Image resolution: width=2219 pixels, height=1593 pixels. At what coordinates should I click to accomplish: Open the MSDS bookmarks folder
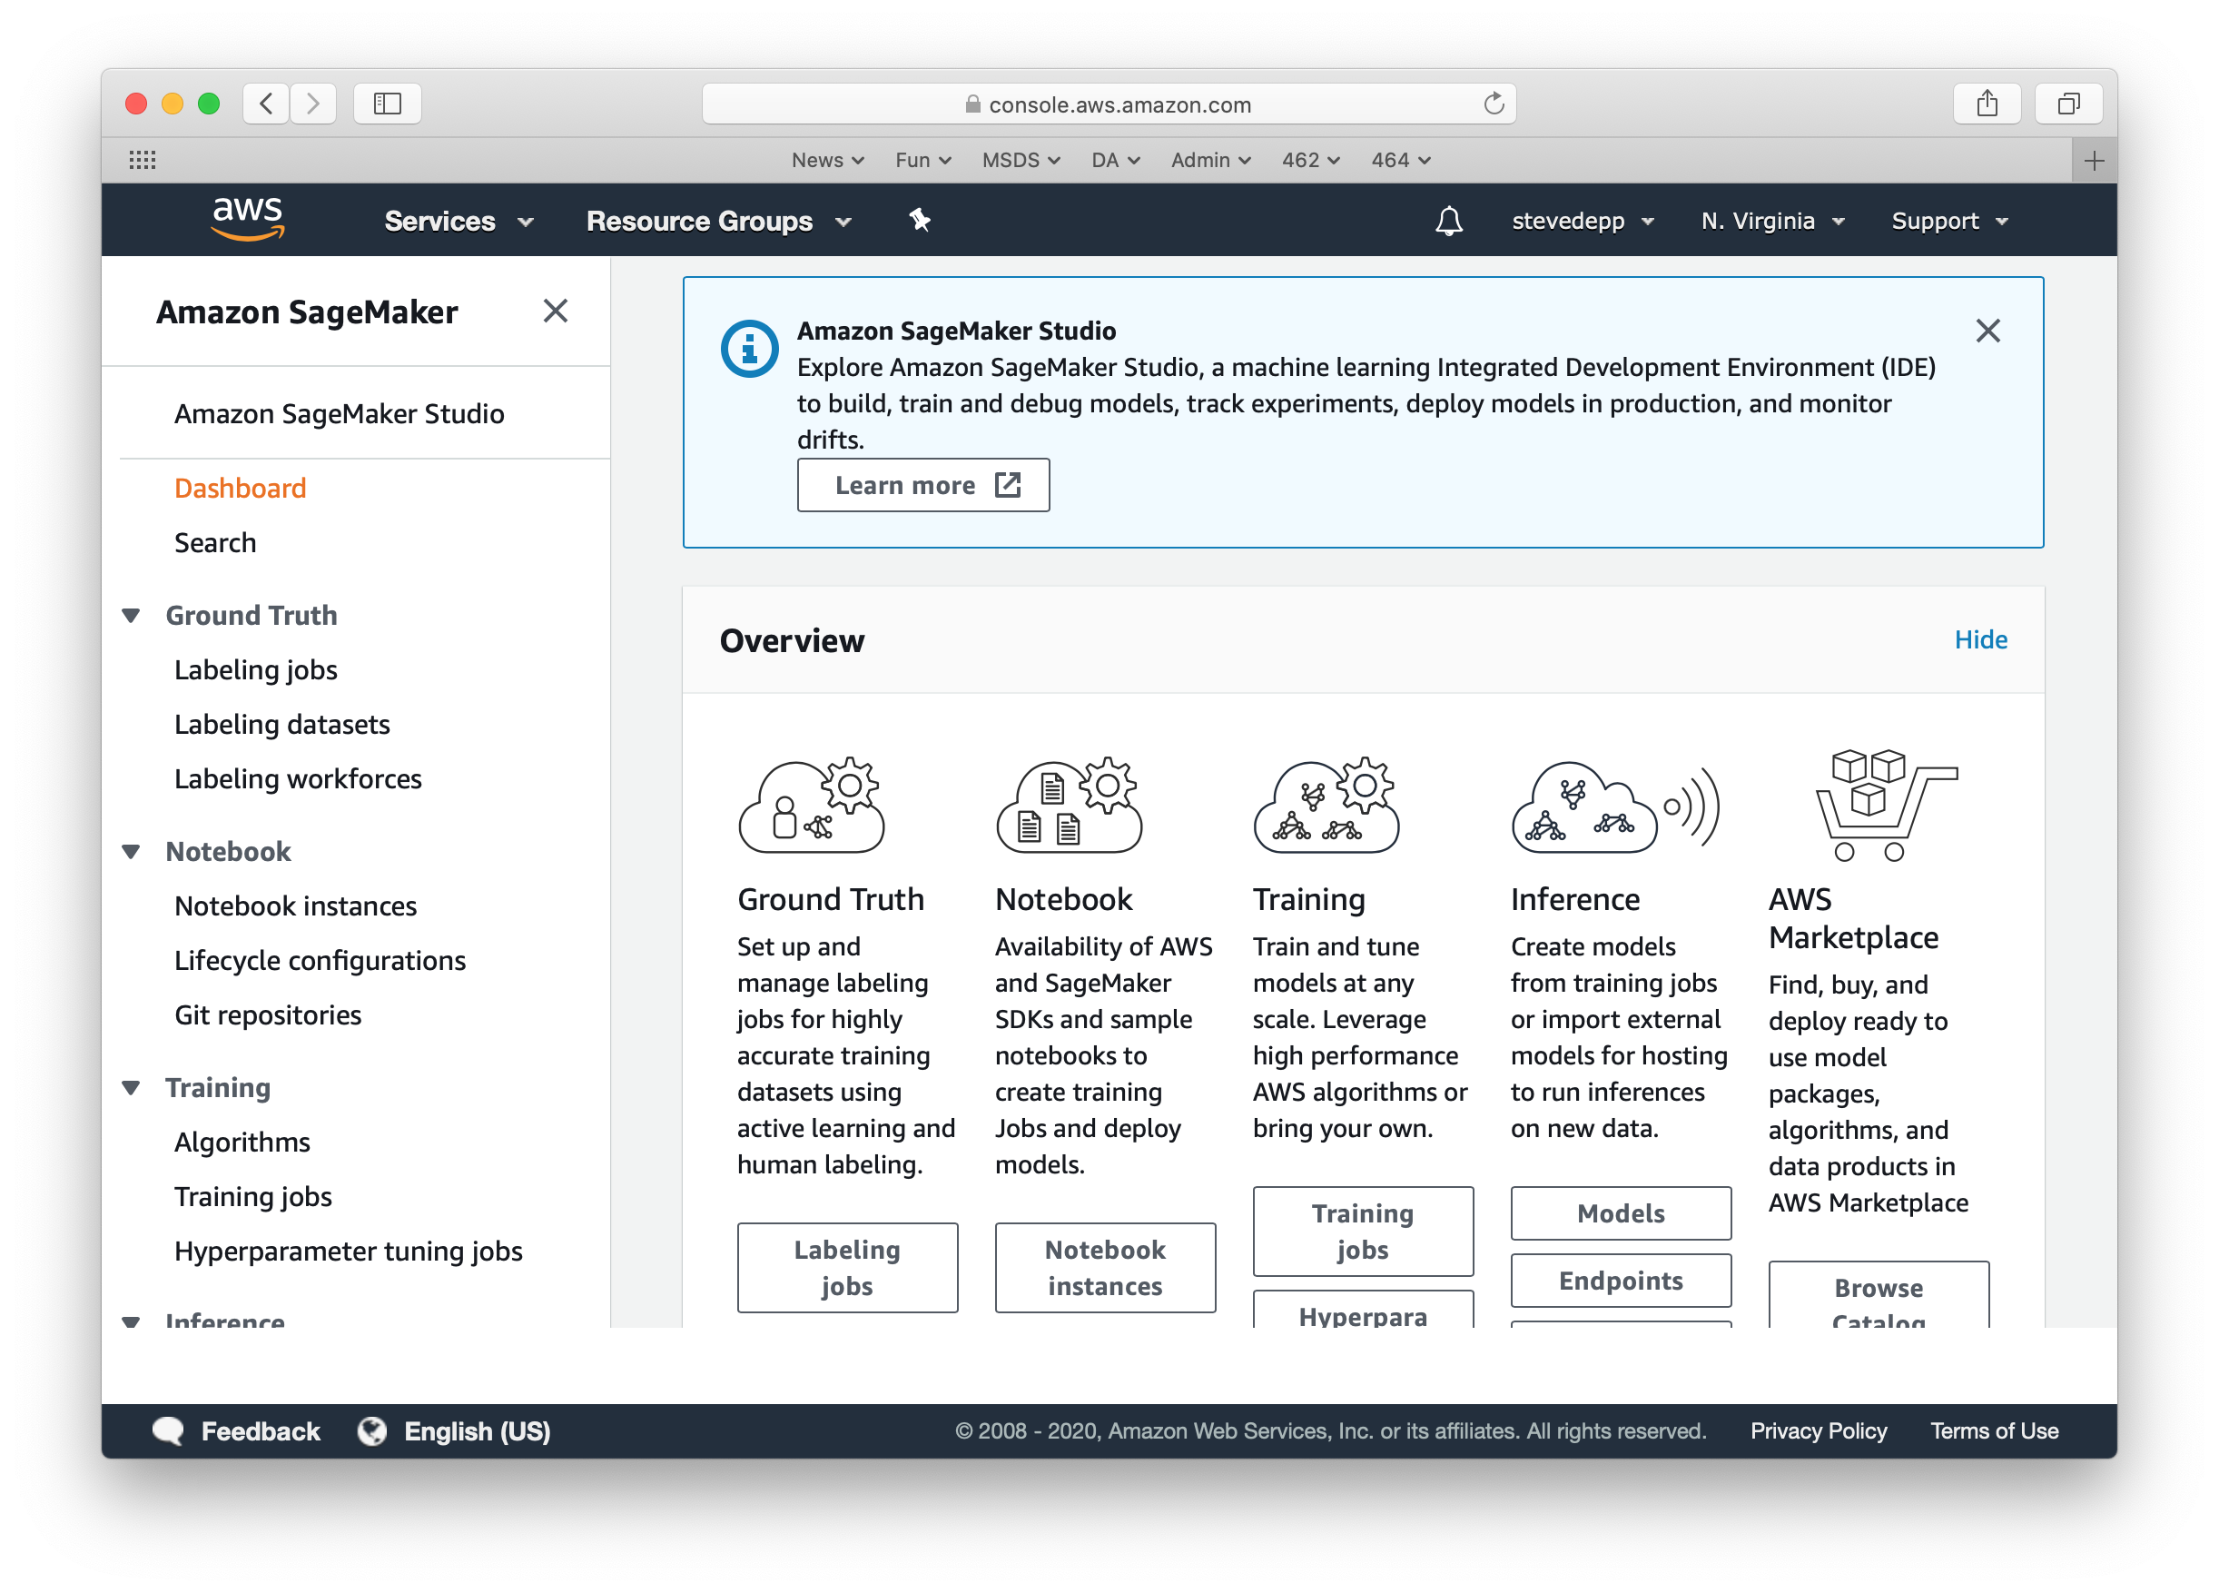1021,160
